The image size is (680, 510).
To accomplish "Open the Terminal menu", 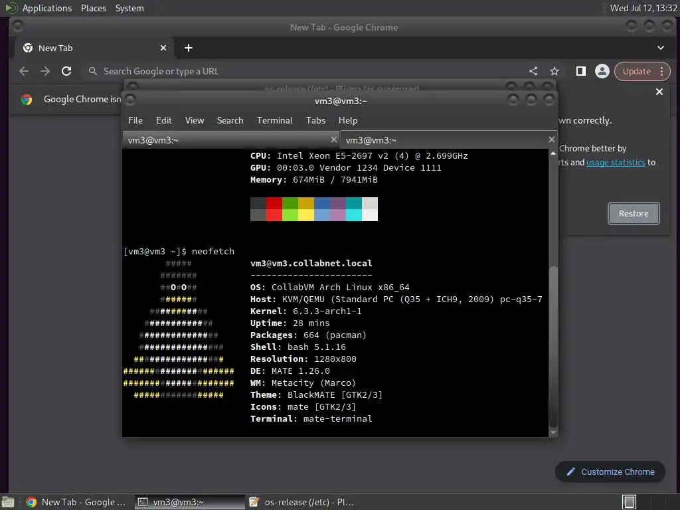I will 274,120.
